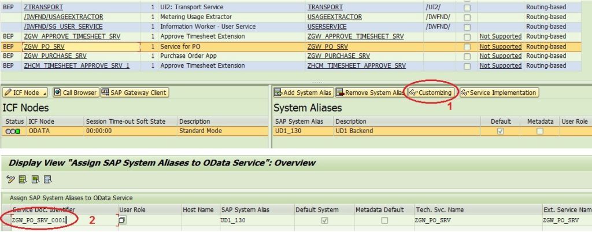Open the /IWFND/SG_USER_SERVICE link

tap(62, 27)
